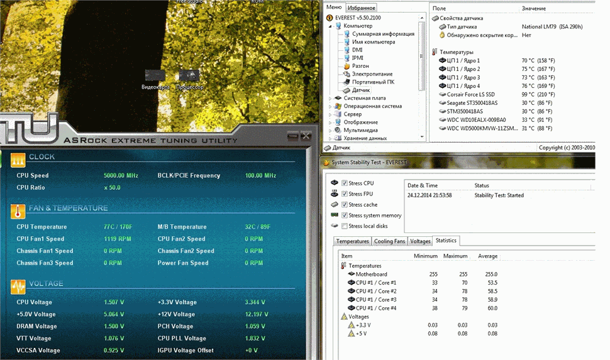The image size is (610, 360).
Task: Switch to the Меню tab
Action: coord(334,8)
